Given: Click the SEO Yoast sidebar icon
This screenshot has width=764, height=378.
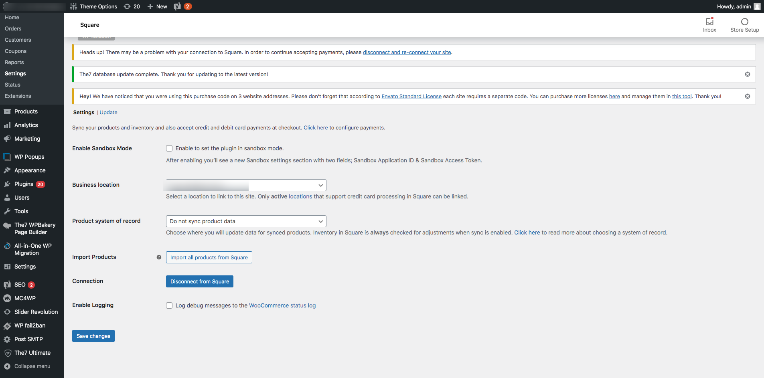Looking at the screenshot, I should [7, 285].
